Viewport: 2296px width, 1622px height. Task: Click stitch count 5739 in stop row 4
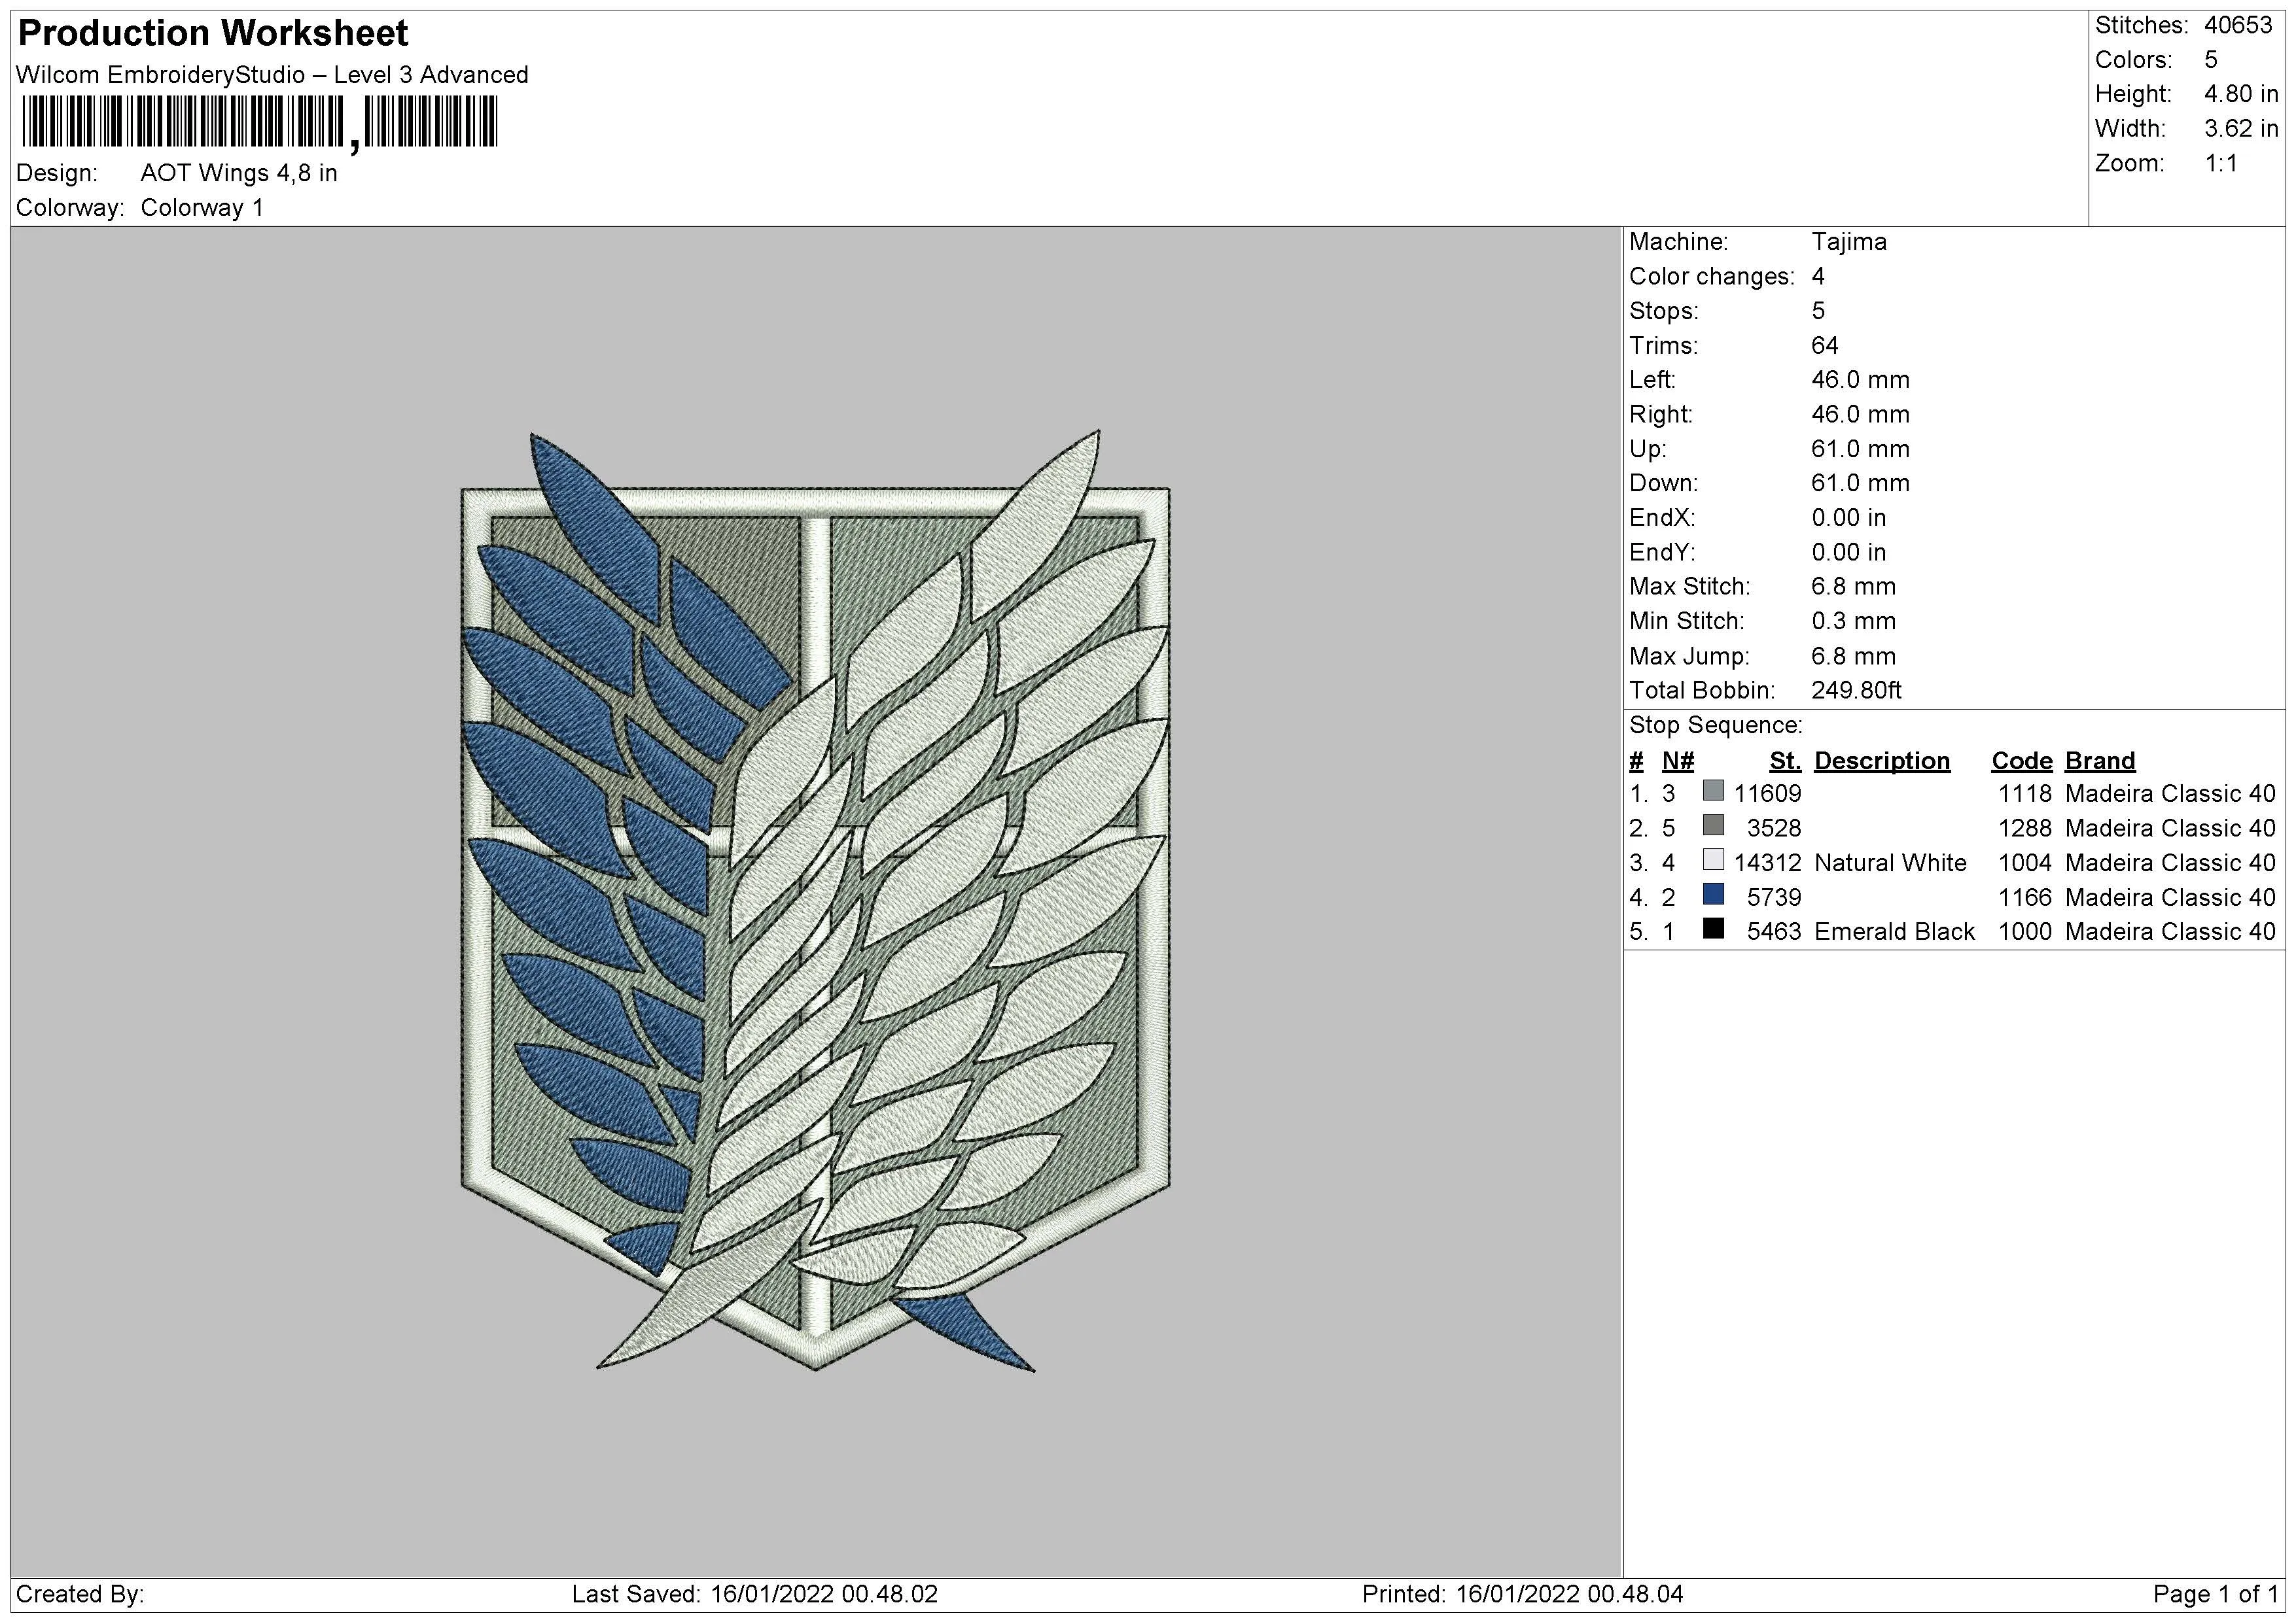(1774, 897)
